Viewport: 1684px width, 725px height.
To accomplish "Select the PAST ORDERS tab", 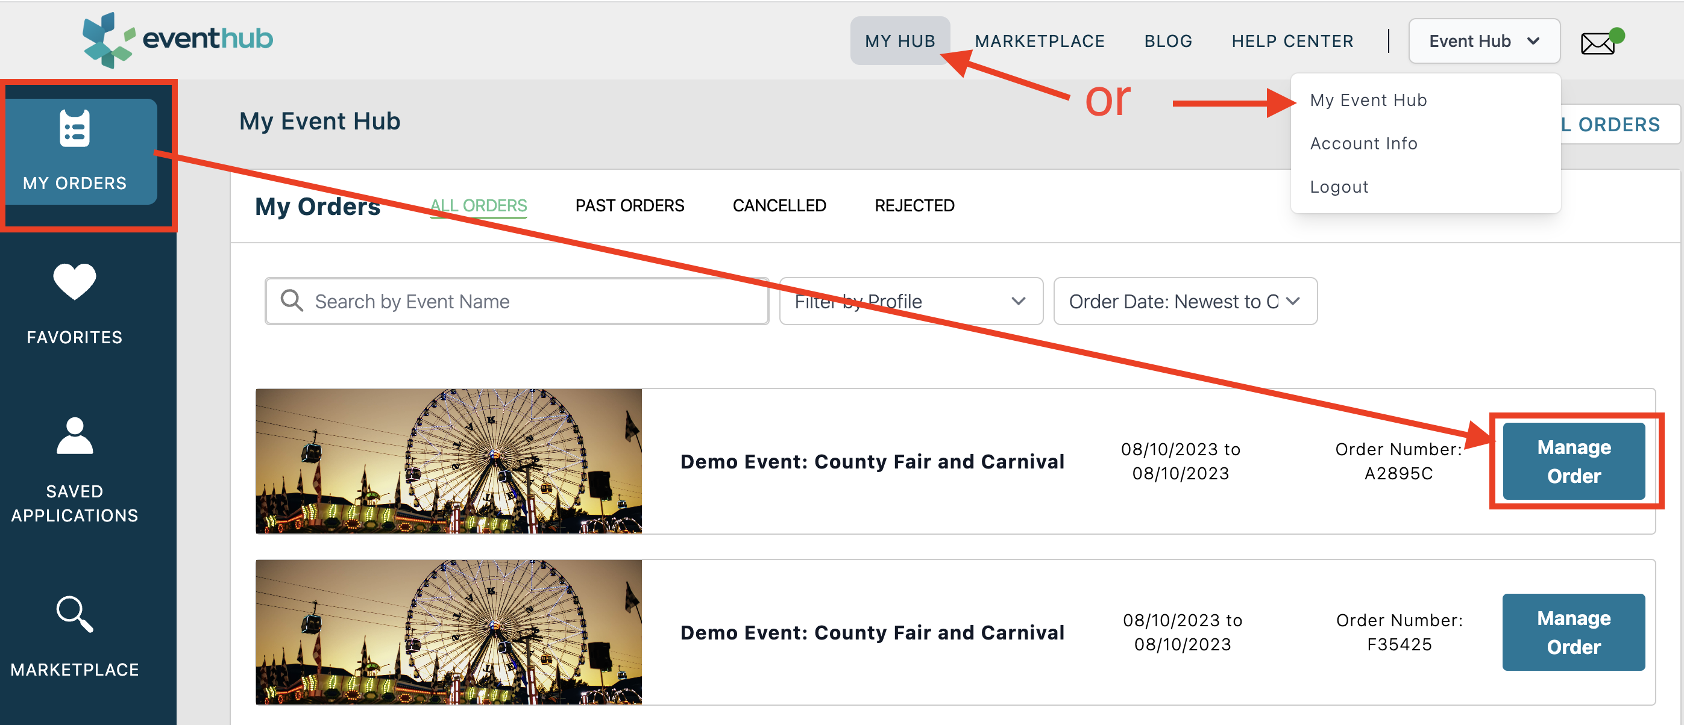I will coord(629,206).
